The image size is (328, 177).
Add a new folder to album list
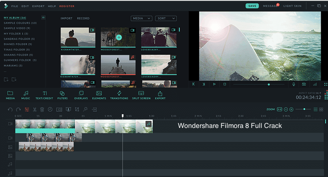coord(6,79)
